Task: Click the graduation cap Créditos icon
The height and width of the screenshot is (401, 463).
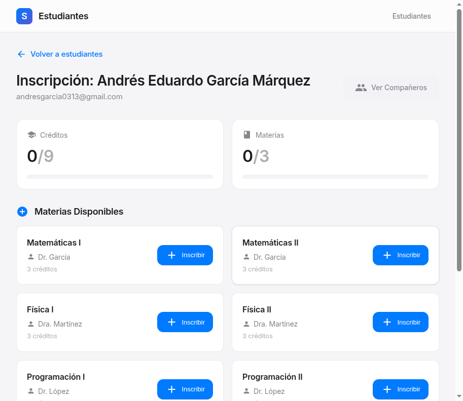Action: (x=31, y=135)
